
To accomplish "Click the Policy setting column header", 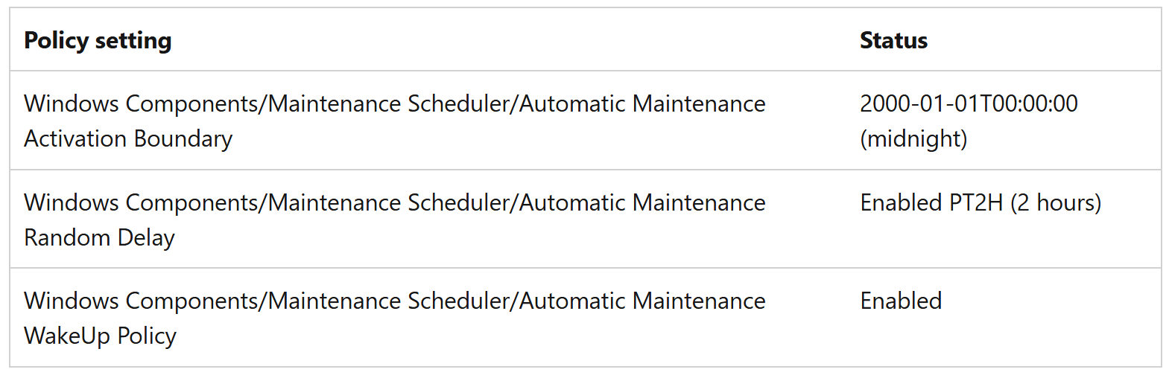I will coord(98,40).
